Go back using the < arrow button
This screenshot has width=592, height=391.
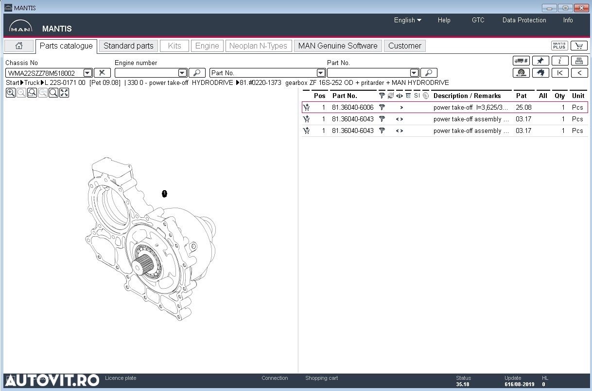[579, 73]
